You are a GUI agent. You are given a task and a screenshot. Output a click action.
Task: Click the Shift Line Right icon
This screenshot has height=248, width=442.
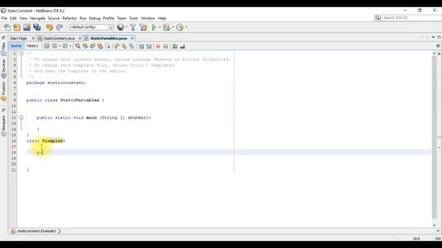[148, 46]
